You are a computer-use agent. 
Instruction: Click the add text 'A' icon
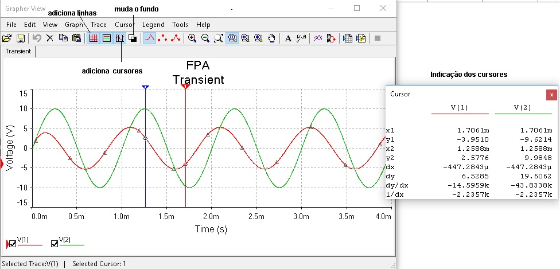click(x=288, y=38)
